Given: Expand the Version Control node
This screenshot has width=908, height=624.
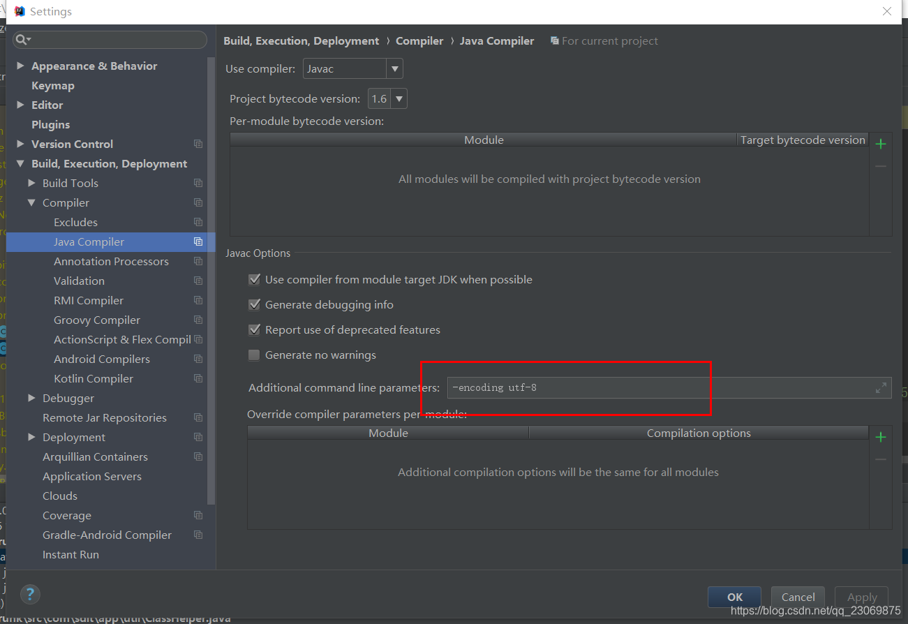Looking at the screenshot, I should [20, 144].
